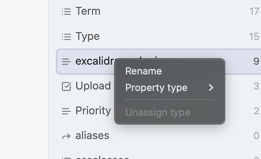
Task: Click the list icon beside Type
Action: point(67,37)
